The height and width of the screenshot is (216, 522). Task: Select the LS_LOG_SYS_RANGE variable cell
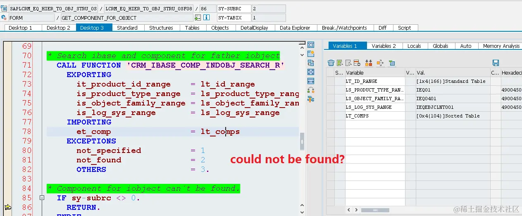(x=375, y=107)
